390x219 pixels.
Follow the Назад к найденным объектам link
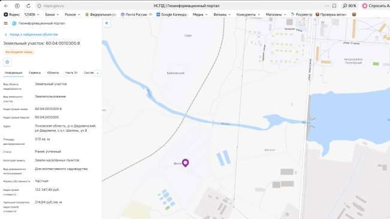(31, 35)
